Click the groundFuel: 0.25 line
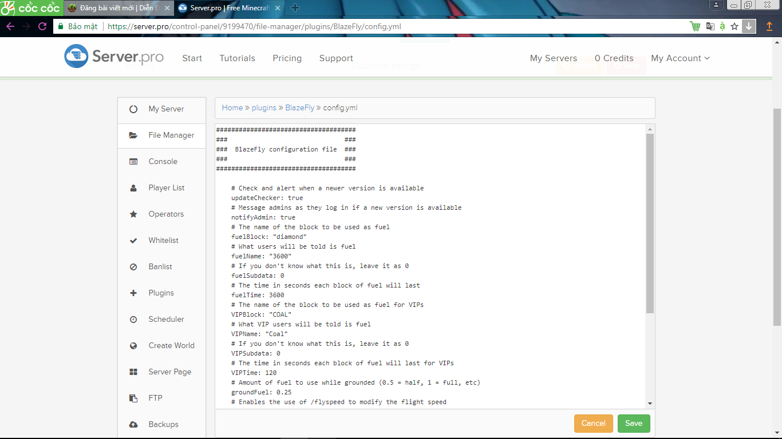The width and height of the screenshot is (782, 439). click(x=261, y=392)
